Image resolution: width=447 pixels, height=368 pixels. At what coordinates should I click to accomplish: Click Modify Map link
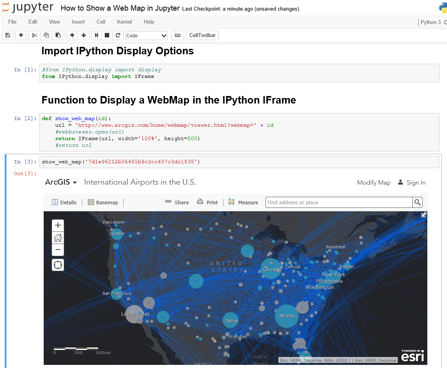pyautogui.click(x=374, y=183)
